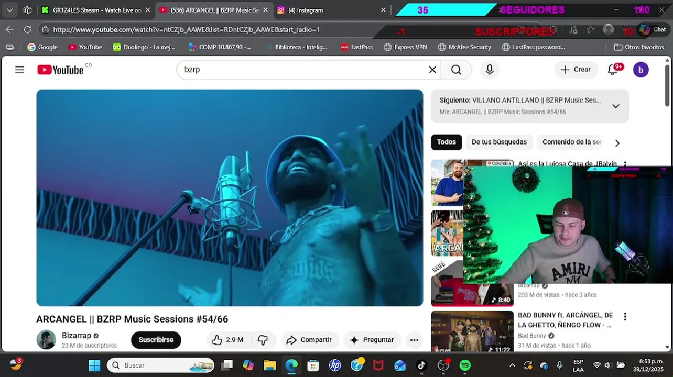Open the HP app on the taskbar

click(335, 365)
